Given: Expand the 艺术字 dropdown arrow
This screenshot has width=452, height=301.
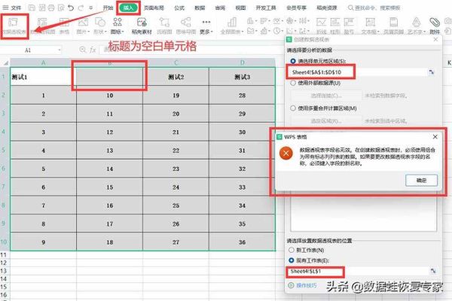Looking at the screenshot, I should click(425, 32).
